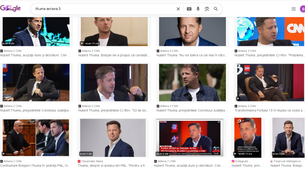305x172 pixels.
Task: Click the magnifying glass search button
Action: (216, 9)
